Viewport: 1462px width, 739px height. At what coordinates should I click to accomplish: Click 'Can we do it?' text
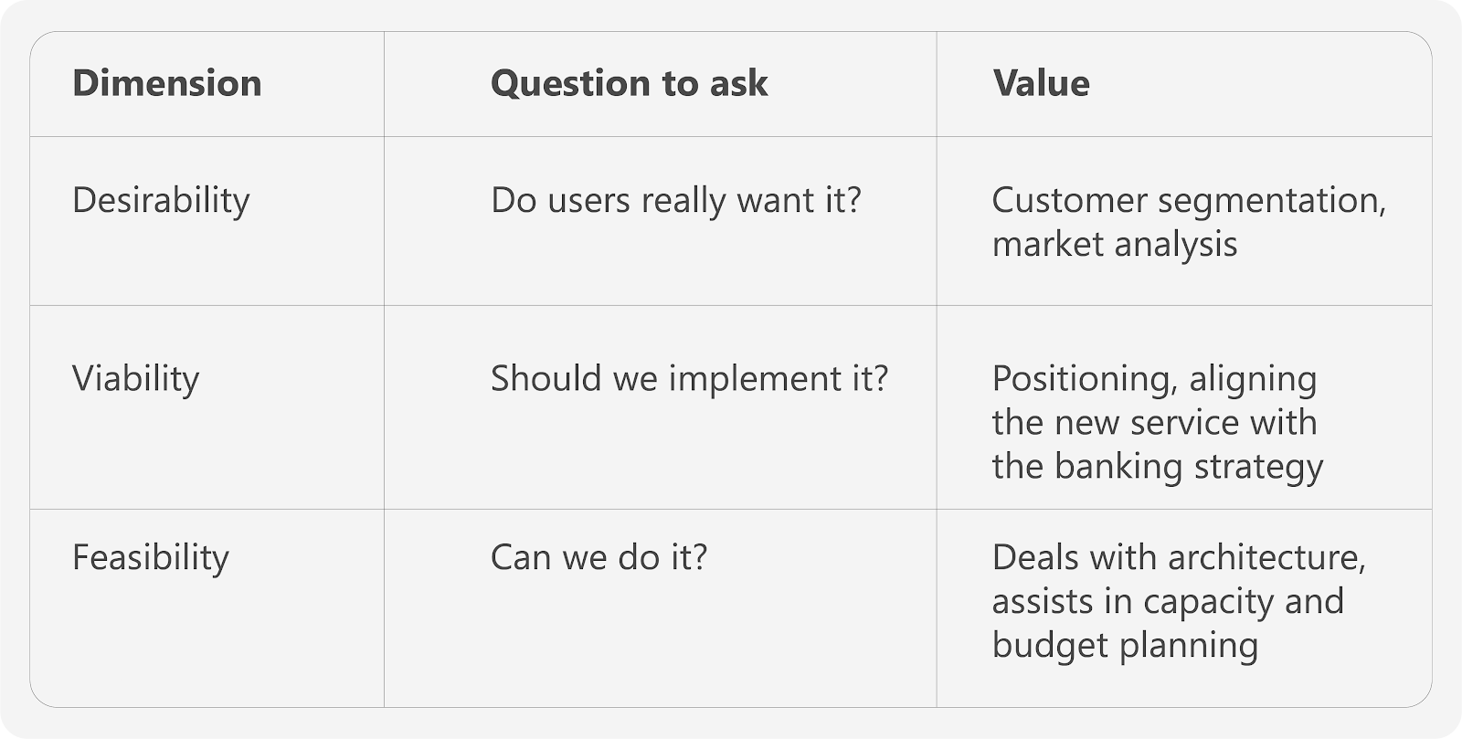click(599, 557)
